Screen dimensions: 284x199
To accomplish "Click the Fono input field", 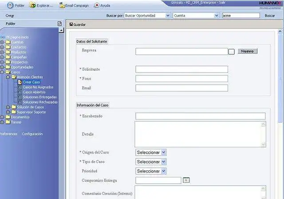I will pos(181,78).
